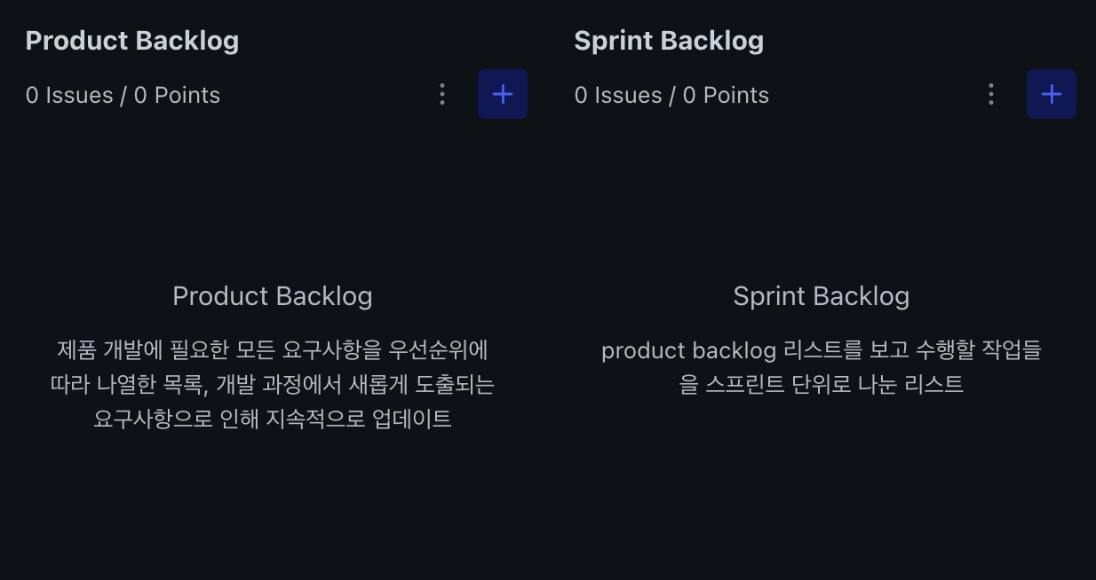
Task: Select the '0 Issues / 0 Points' under Sprint Backlog
Action: 671,95
